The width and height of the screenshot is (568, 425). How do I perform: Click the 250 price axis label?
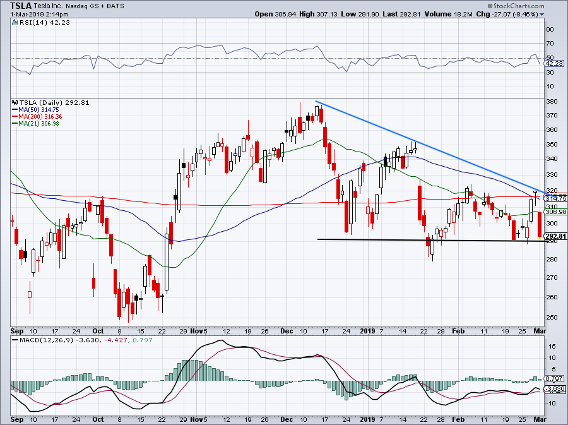click(x=552, y=318)
